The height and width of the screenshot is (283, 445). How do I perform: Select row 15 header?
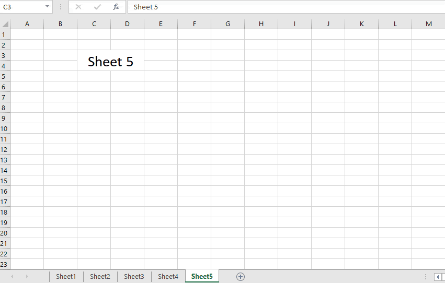coord(5,181)
